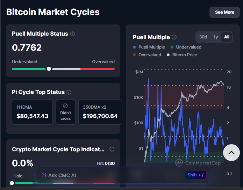Viewport: 243px width, 190px height.
Task: Click info icon beside Pi Cycle Top Status
Action: [69, 92]
